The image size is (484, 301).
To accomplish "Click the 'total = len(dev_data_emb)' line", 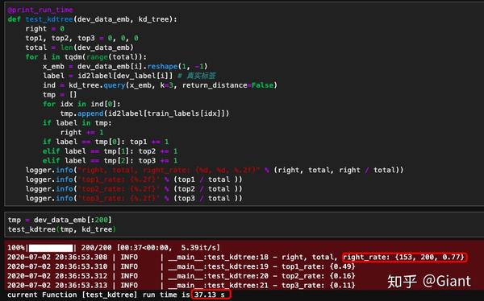I will (79, 47).
